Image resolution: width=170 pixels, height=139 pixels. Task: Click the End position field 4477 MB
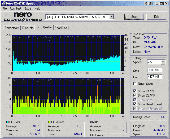tap(155, 77)
